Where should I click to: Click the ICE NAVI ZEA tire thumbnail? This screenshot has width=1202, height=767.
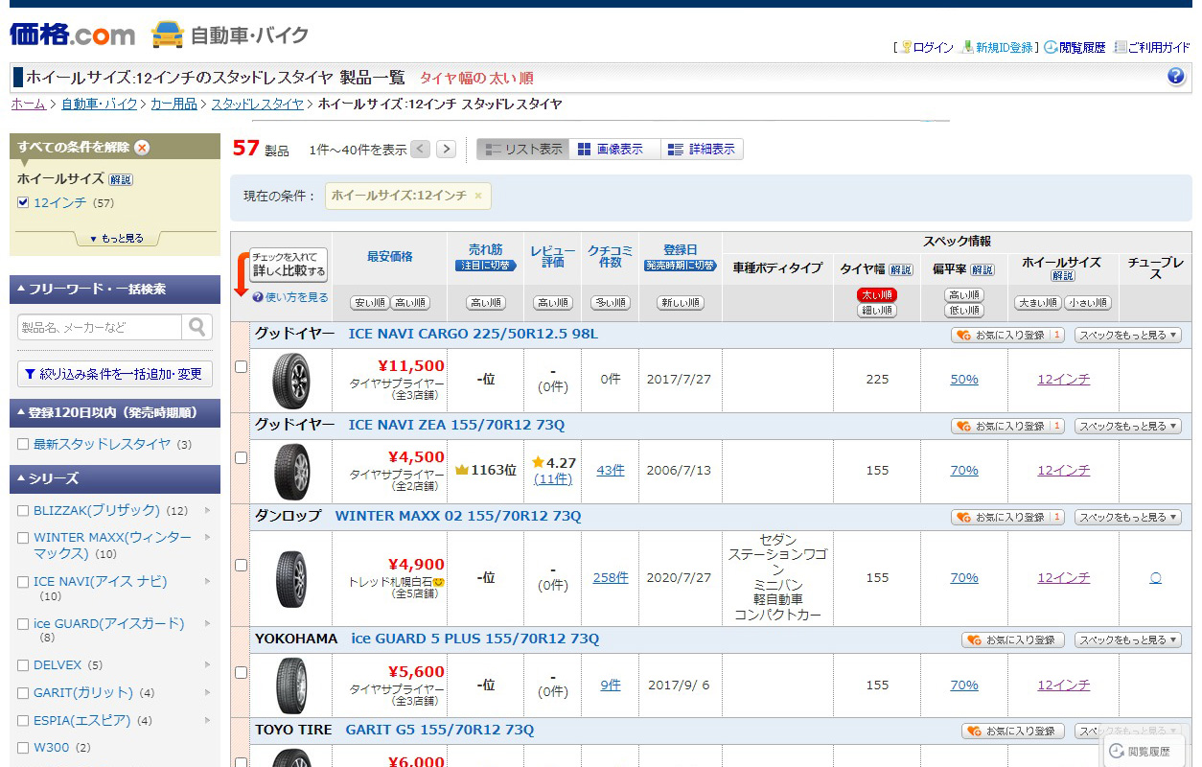coord(291,471)
